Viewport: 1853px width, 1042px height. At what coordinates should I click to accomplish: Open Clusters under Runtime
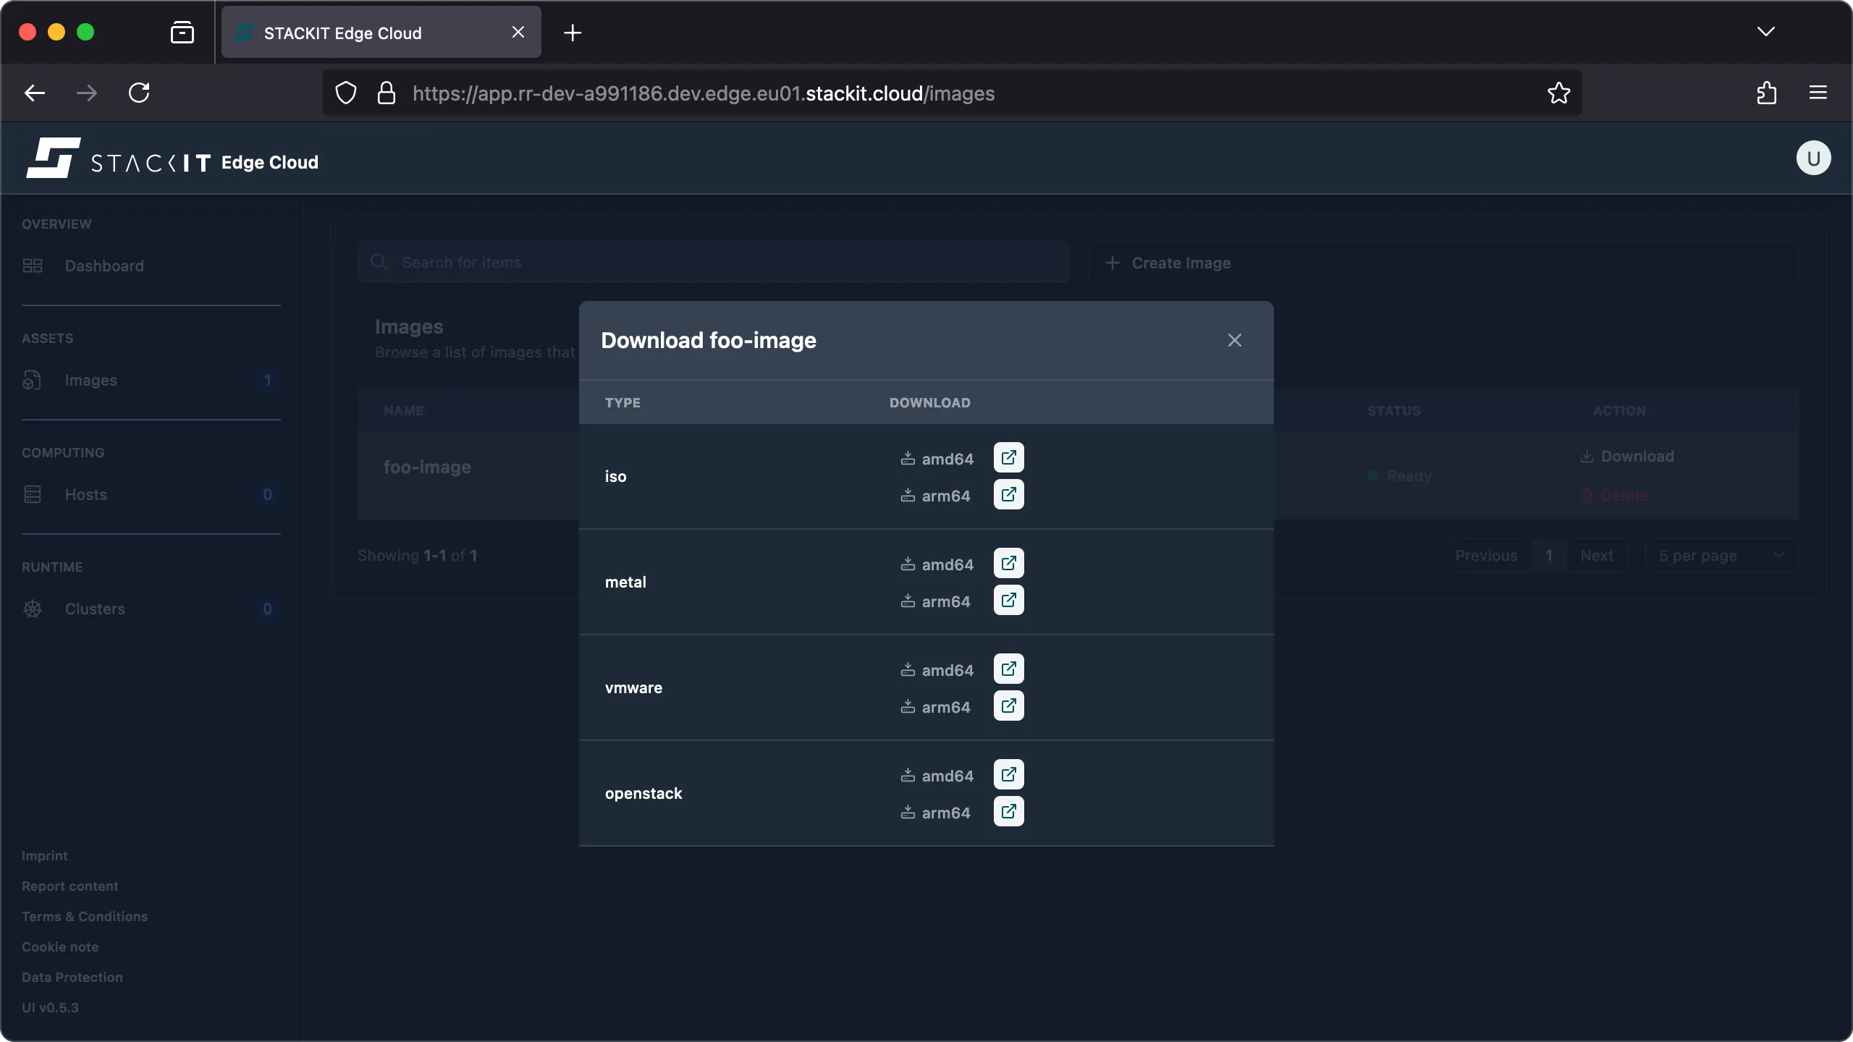(x=95, y=609)
